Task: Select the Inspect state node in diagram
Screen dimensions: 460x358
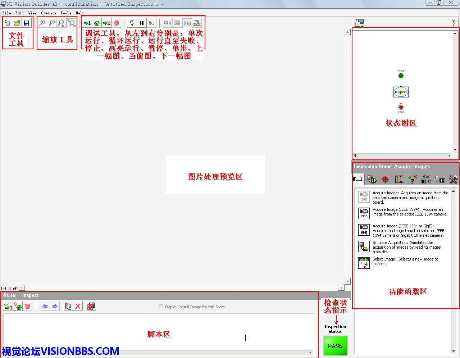Action: (x=401, y=92)
